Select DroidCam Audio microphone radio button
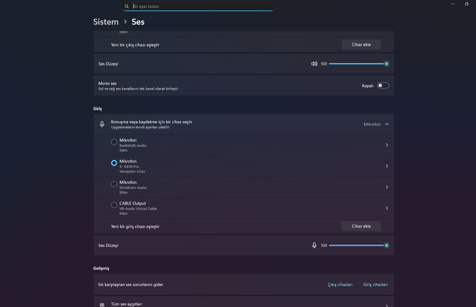 114,184
